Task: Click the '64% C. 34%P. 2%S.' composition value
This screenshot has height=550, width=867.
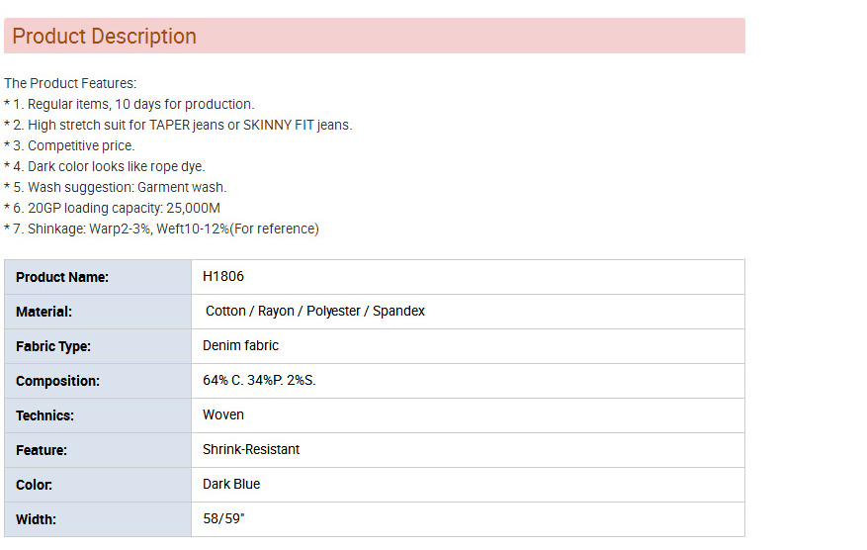Action: 259,380
